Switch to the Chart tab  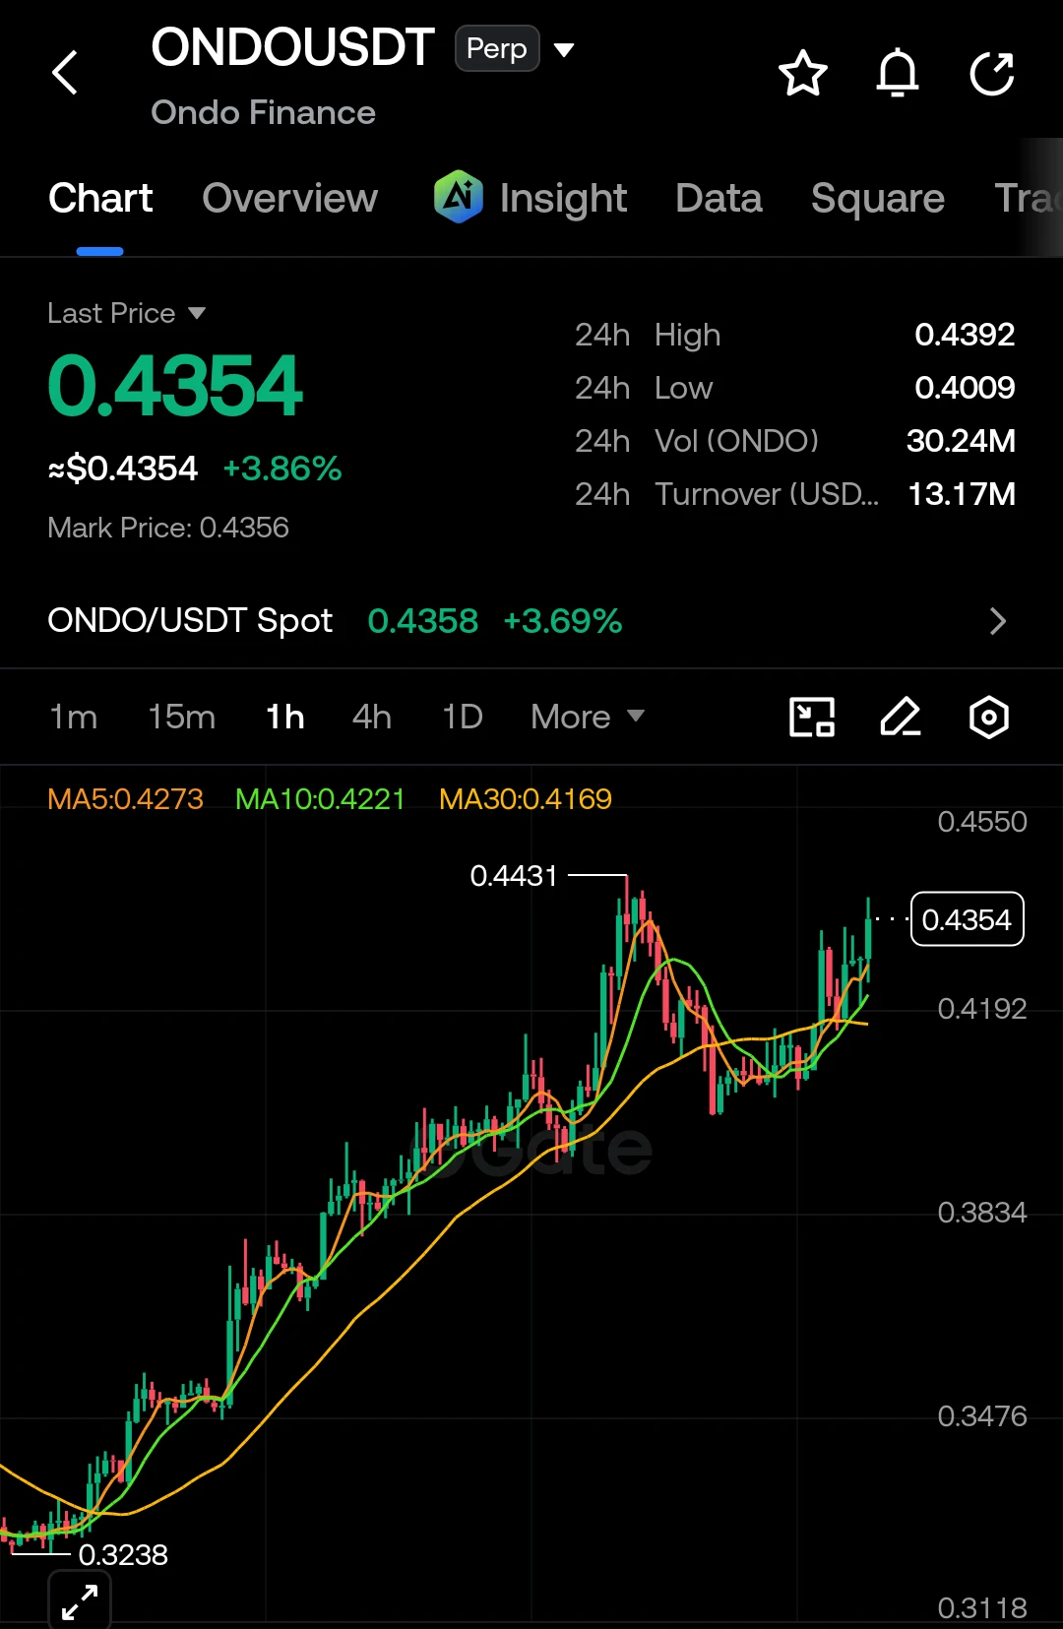tap(100, 198)
